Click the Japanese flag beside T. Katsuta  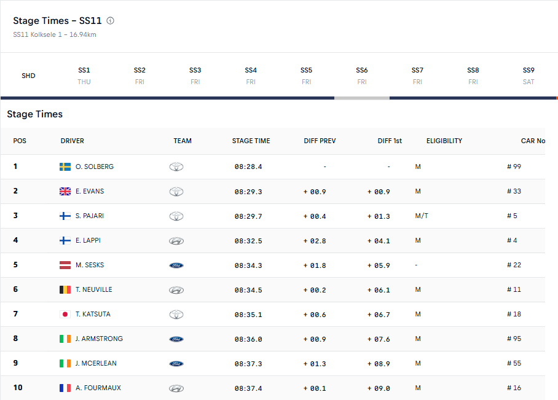tap(65, 314)
